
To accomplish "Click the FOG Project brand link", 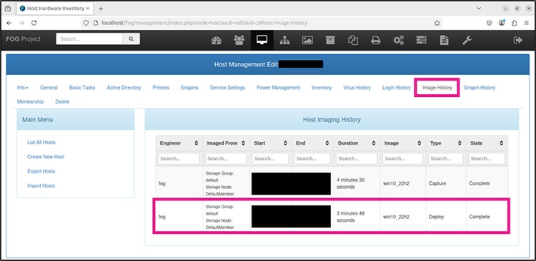I will coord(24,39).
